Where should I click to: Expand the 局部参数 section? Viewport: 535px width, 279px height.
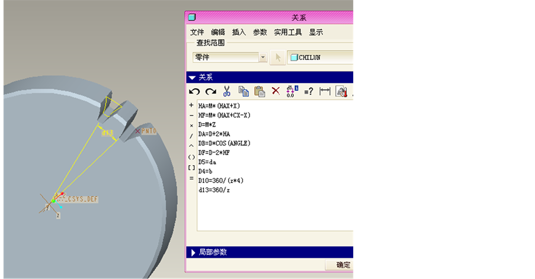(192, 252)
